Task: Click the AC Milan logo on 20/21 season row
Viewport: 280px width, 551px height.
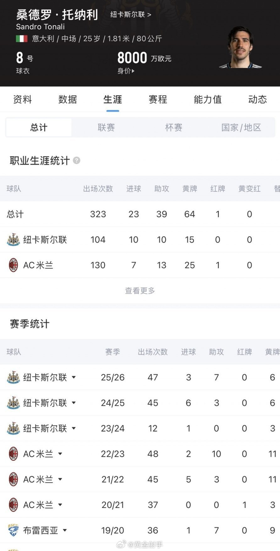Action: pos(13,505)
